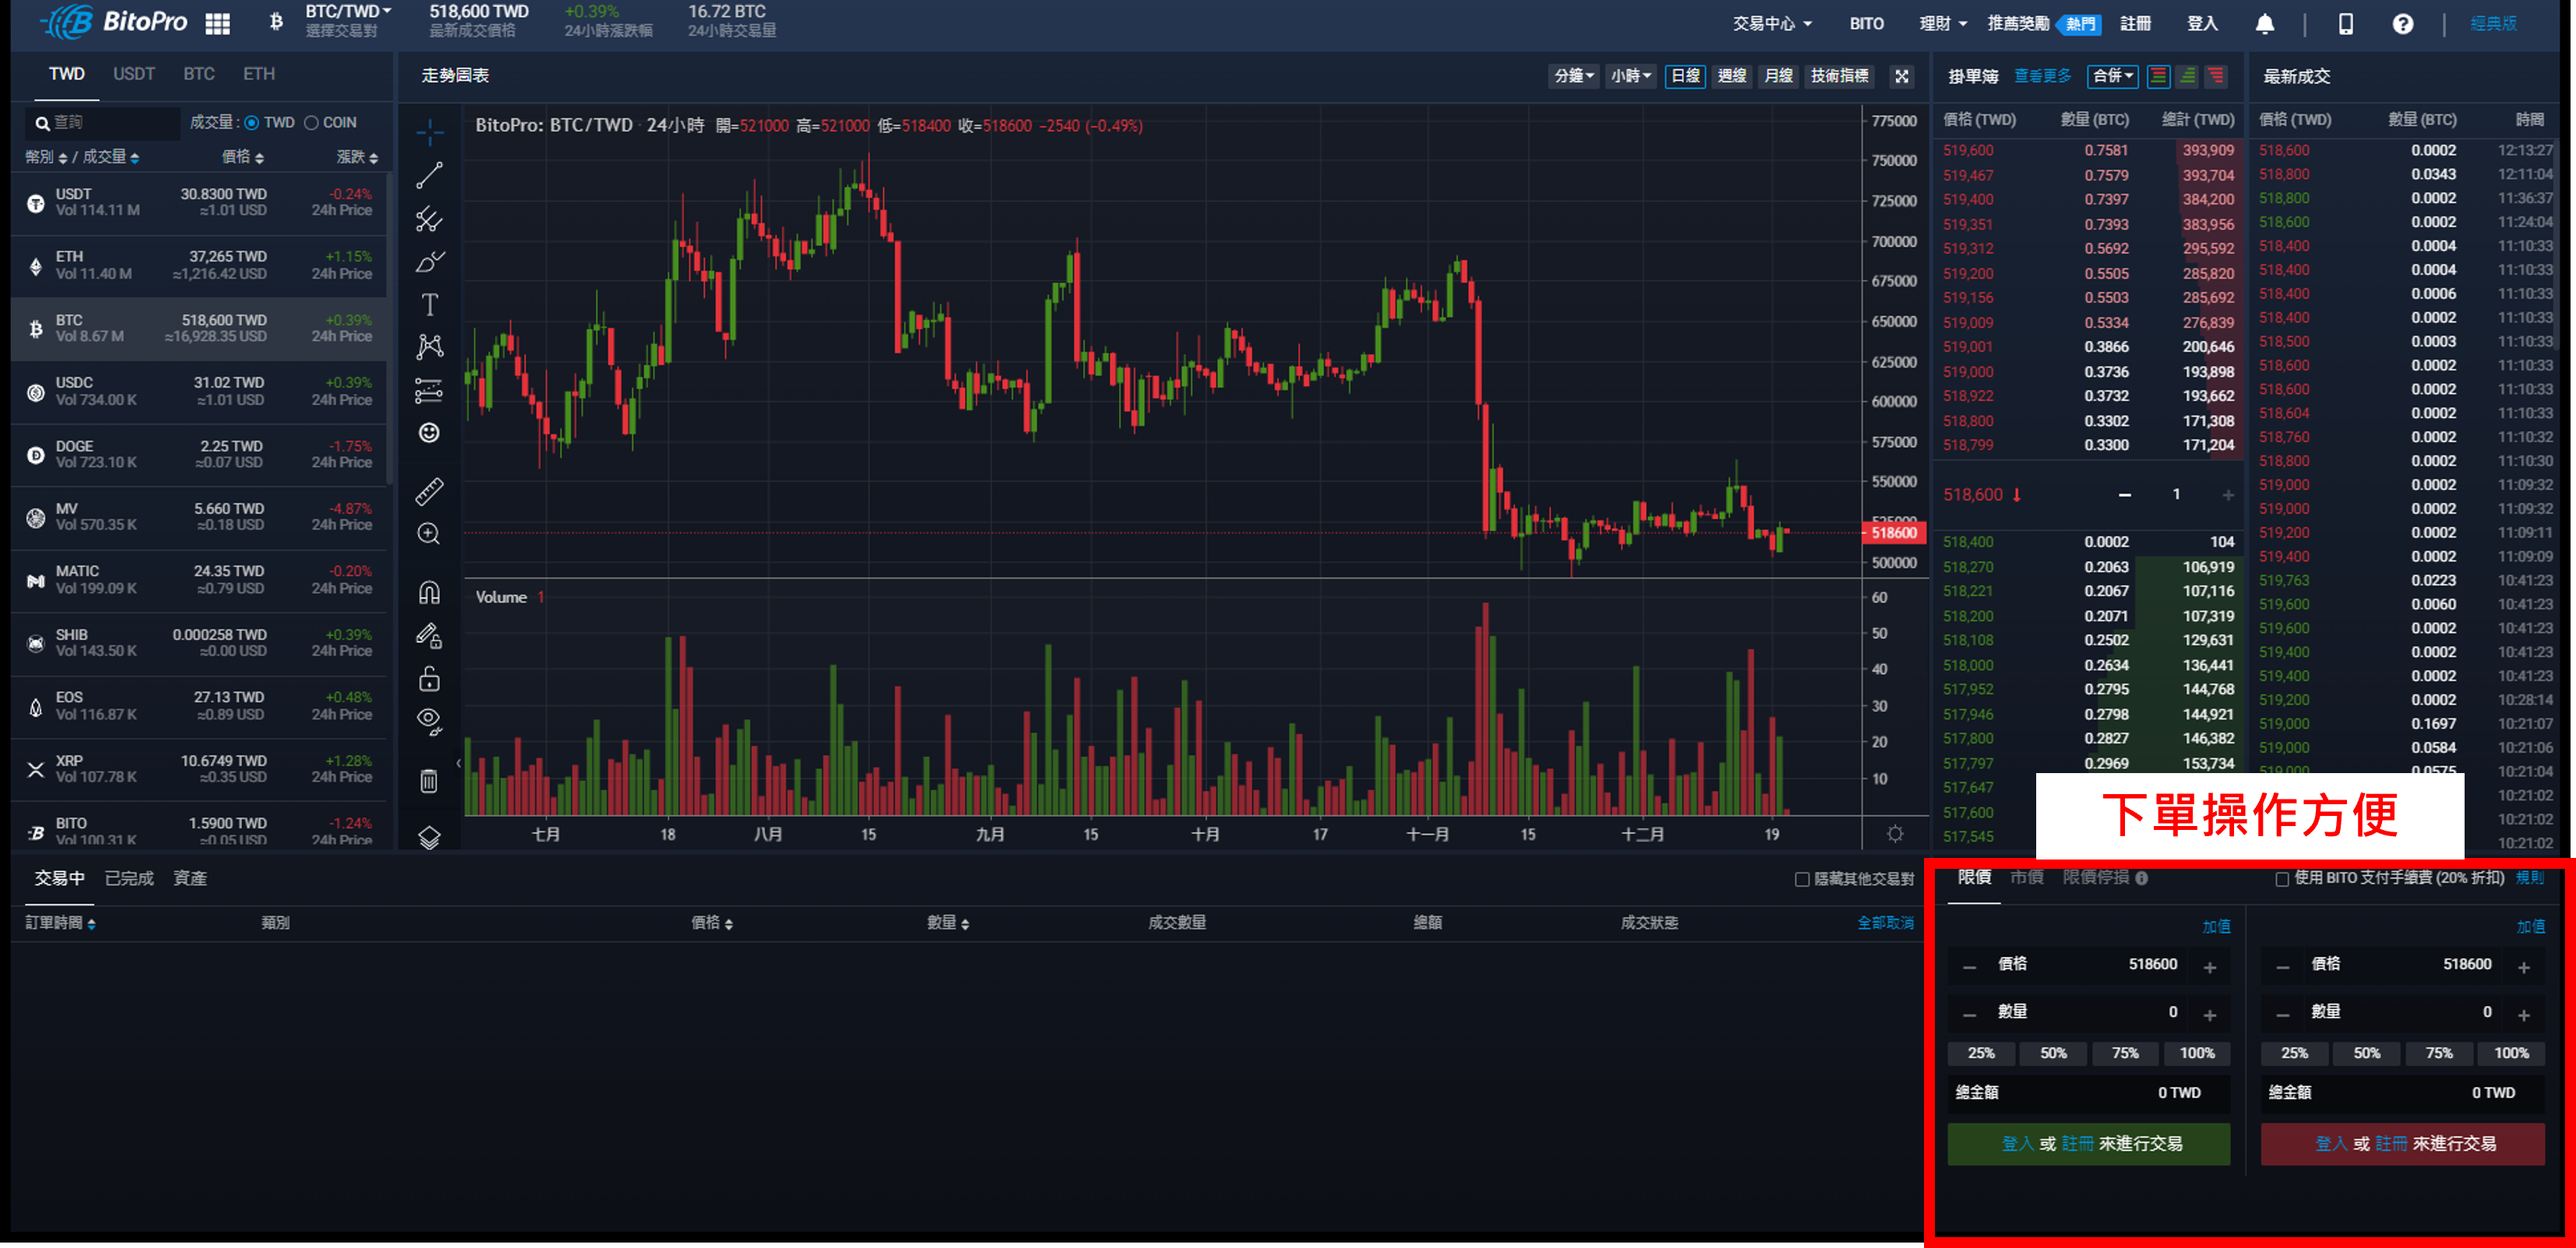Open BTC/TWD trading pair dropdown
The width and height of the screenshot is (2576, 1248).
point(348,12)
